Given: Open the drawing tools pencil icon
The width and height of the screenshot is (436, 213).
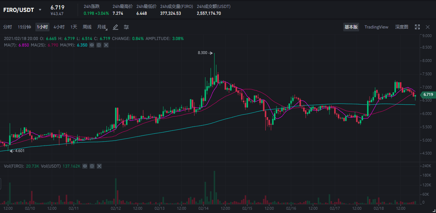Looking at the screenshot, I should pyautogui.click(x=115, y=27).
